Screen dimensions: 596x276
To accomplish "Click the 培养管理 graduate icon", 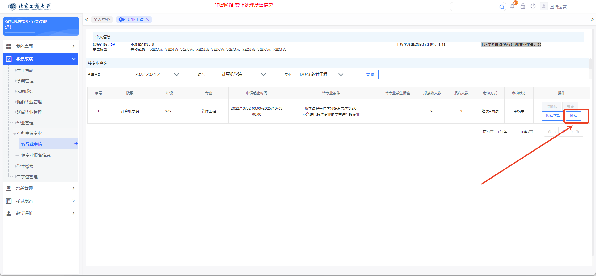I will point(9,188).
